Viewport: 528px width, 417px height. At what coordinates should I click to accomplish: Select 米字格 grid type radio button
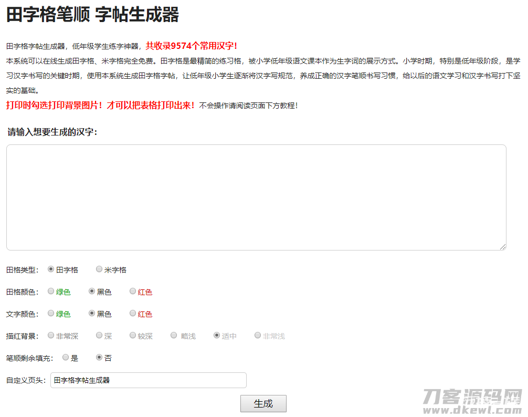point(99,269)
